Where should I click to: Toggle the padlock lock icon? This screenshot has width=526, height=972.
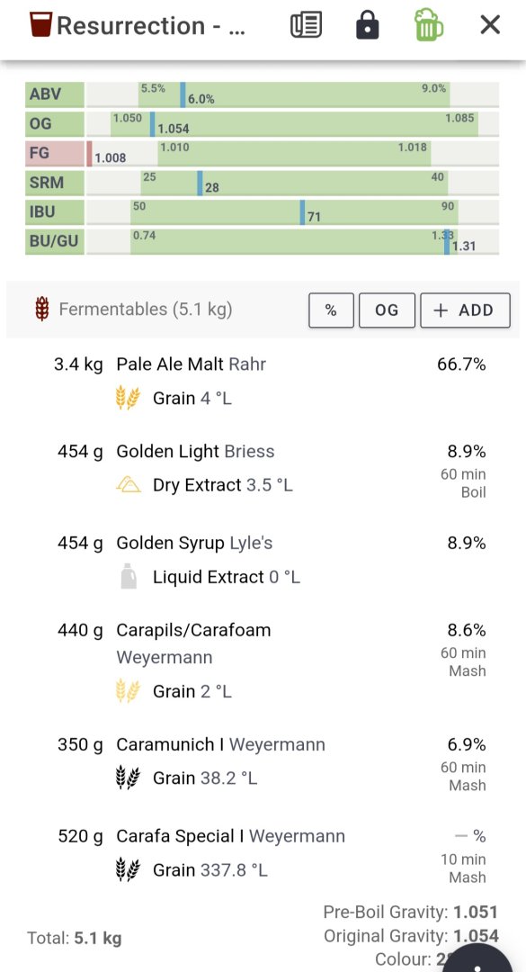pyautogui.click(x=368, y=25)
